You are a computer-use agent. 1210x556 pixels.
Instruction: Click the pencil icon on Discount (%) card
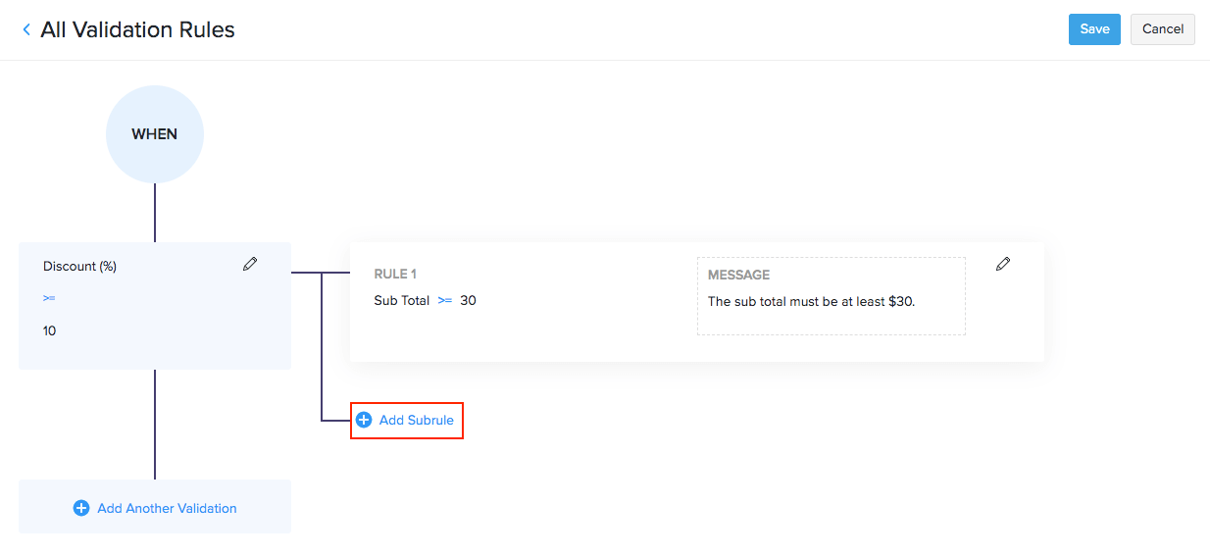[x=250, y=264]
